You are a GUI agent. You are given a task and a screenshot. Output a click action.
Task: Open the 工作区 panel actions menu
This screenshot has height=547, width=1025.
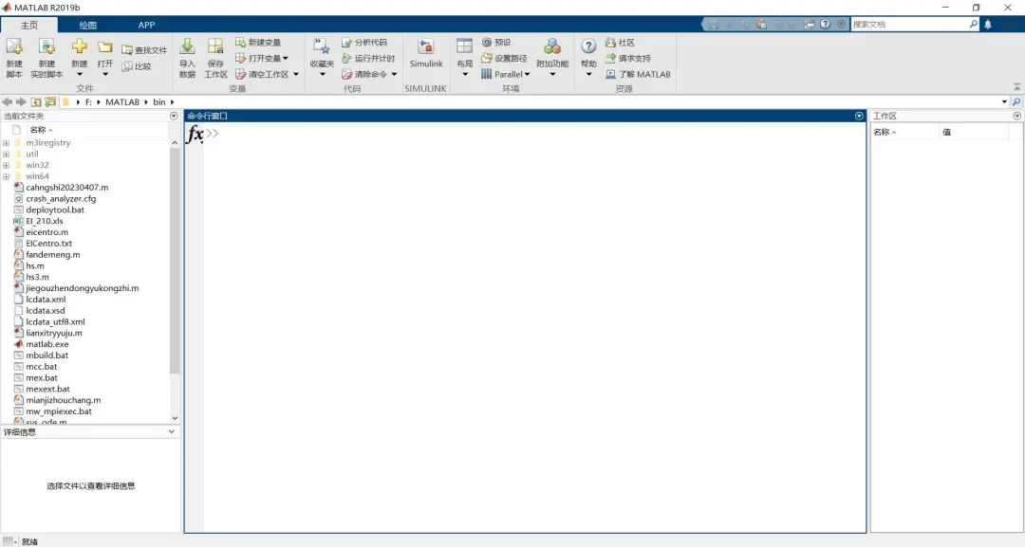coord(1017,116)
